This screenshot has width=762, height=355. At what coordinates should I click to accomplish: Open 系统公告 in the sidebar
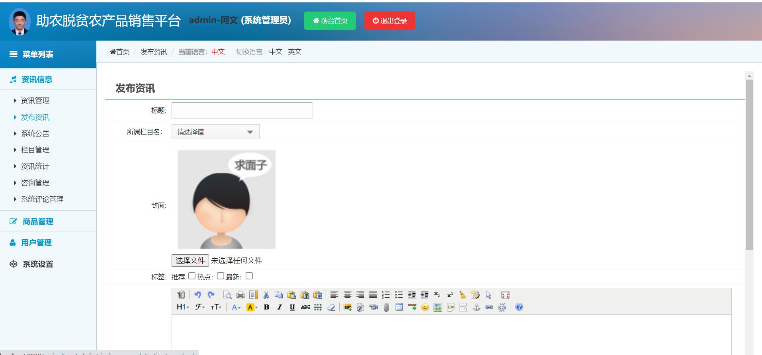click(x=35, y=134)
